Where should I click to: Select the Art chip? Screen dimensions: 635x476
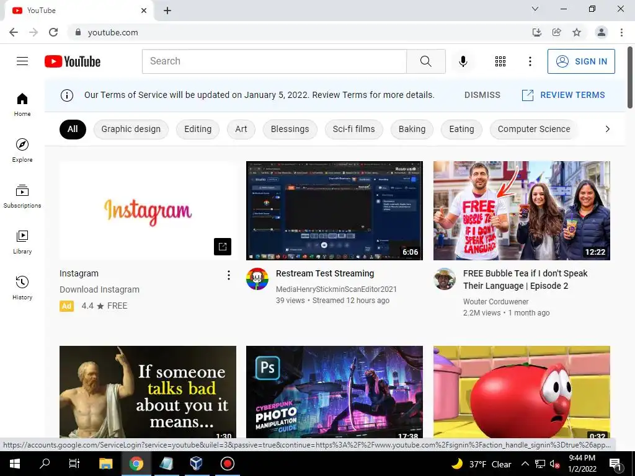[241, 129]
